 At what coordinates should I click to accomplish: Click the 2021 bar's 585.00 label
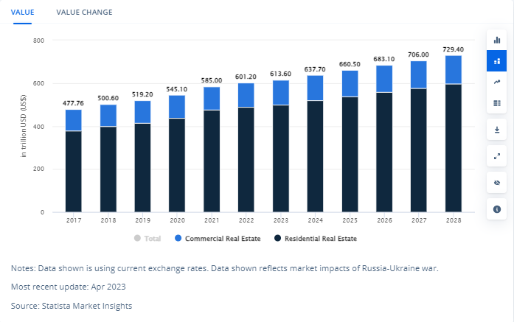click(212, 80)
